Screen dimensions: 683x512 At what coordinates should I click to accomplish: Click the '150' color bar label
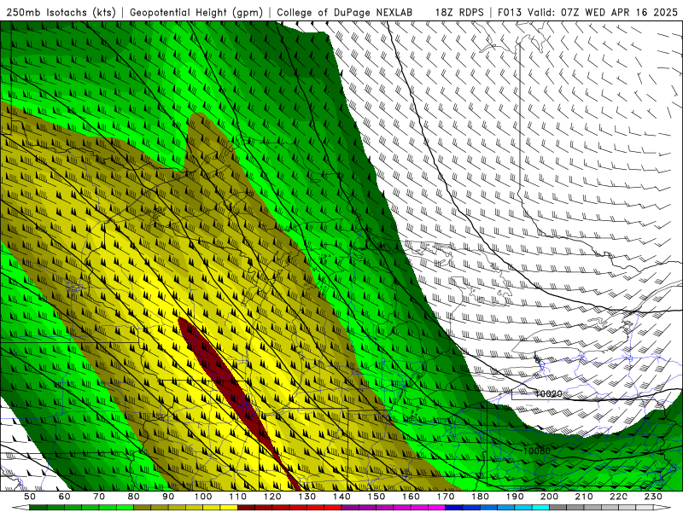click(x=377, y=497)
